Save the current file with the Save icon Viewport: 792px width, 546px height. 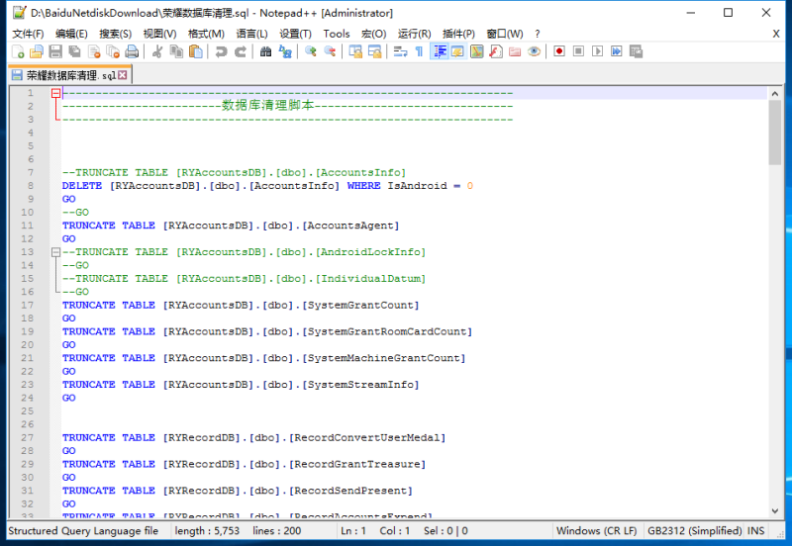coord(55,51)
